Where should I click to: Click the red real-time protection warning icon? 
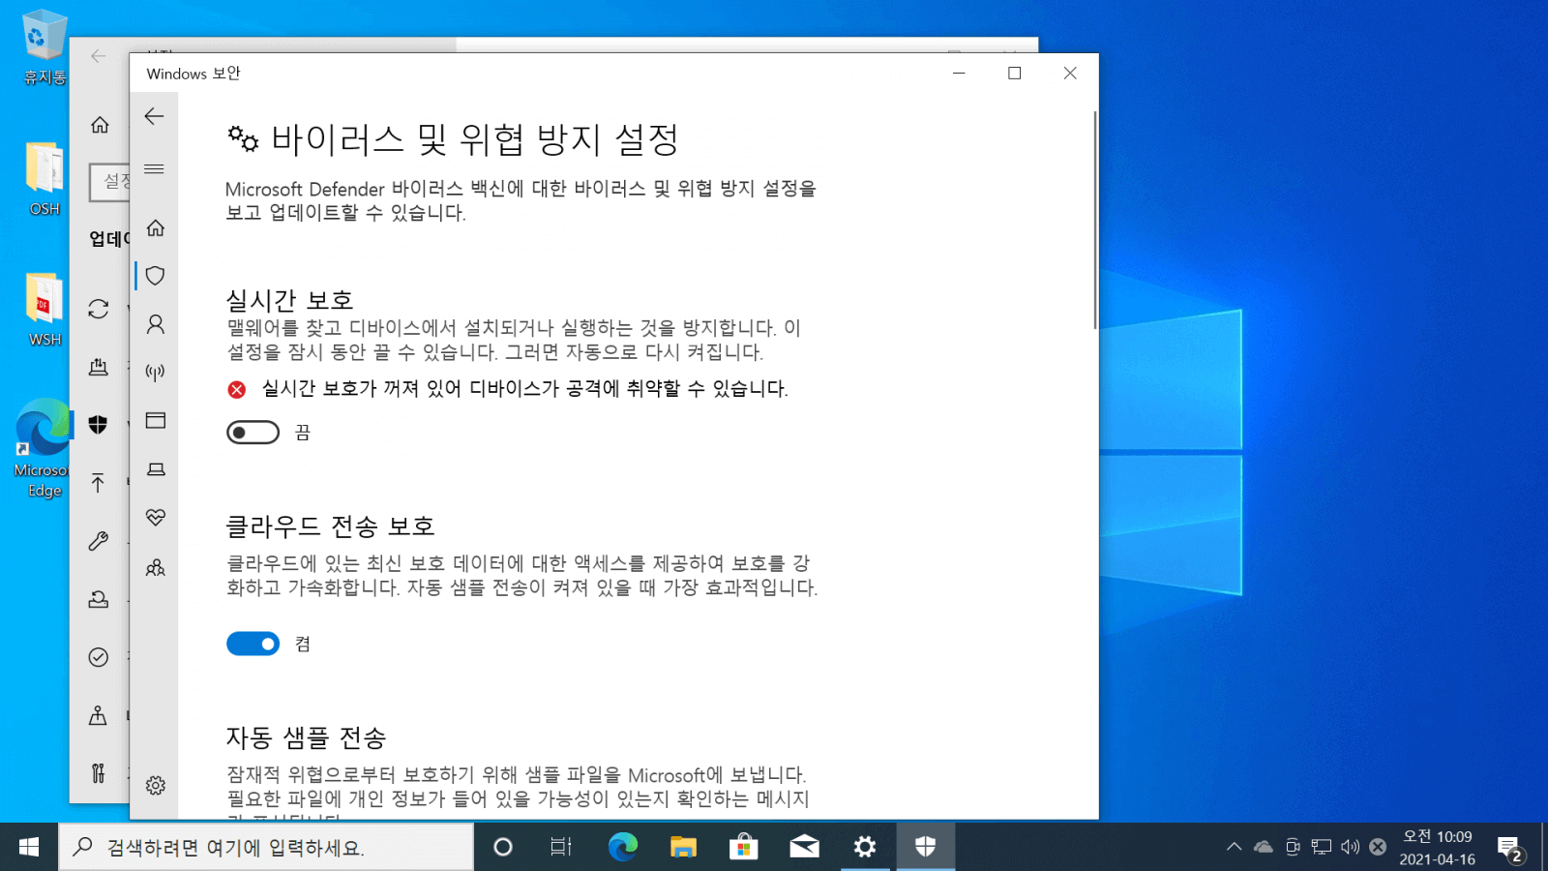pos(237,389)
